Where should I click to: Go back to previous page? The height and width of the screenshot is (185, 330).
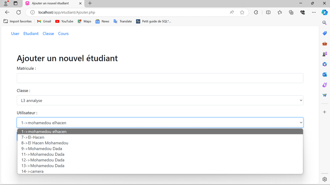tap(7, 12)
